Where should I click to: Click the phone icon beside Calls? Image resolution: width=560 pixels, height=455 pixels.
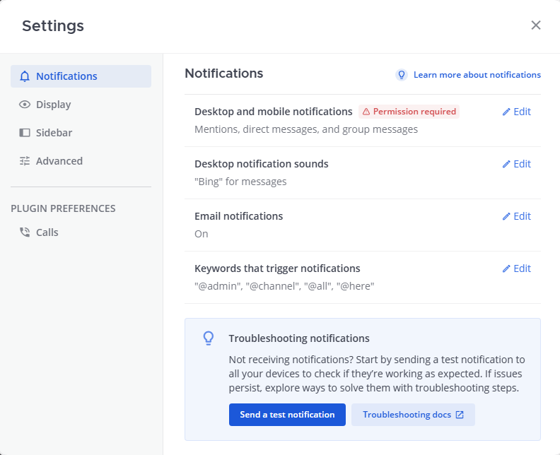tap(25, 232)
